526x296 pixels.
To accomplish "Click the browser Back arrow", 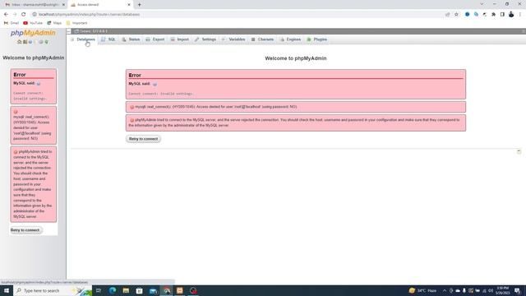I will [6, 15].
